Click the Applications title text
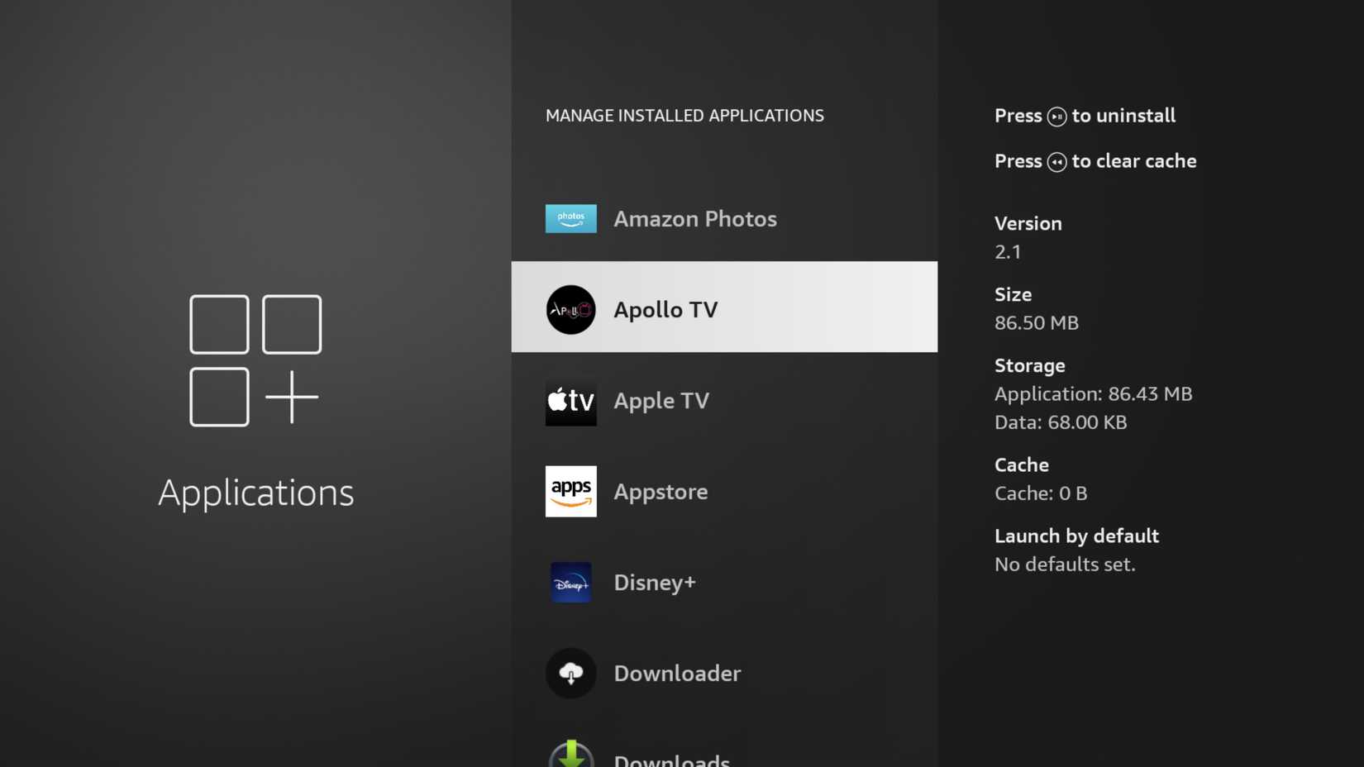The image size is (1364, 767). point(255,493)
